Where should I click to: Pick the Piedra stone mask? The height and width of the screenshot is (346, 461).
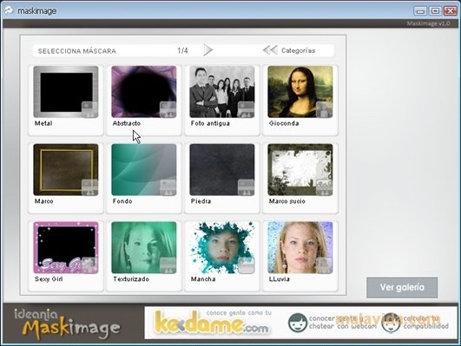222,169
